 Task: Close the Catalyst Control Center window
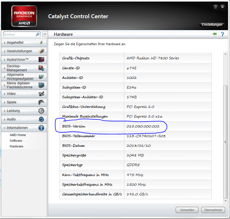pos(222,7)
